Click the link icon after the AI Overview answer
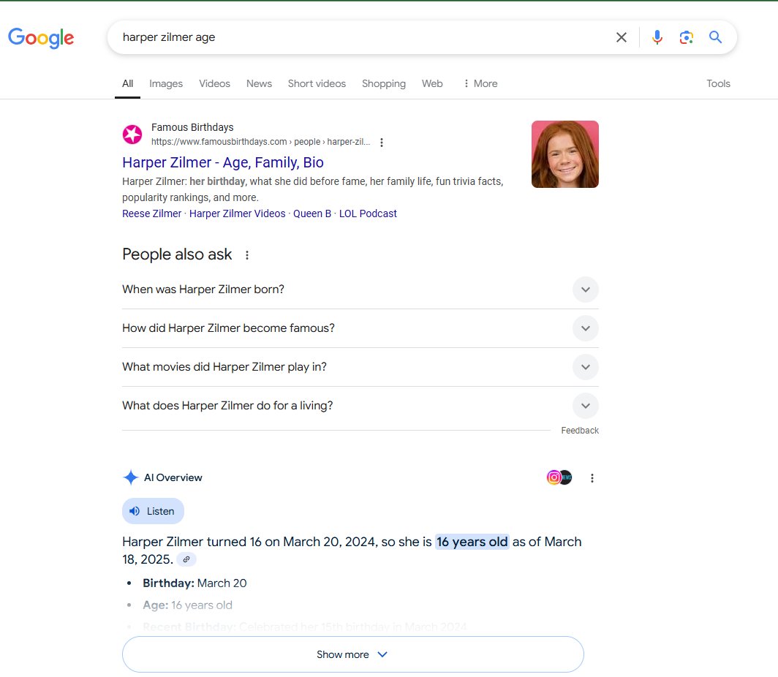Screen dimensions: 778x677 click(x=186, y=559)
